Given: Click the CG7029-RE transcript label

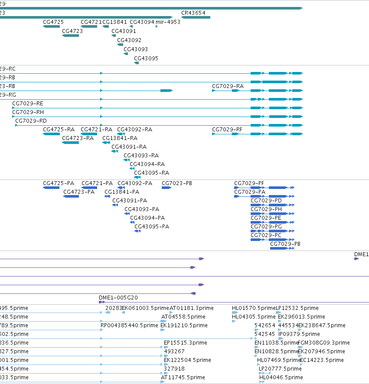Looking at the screenshot, I should tap(28, 104).
